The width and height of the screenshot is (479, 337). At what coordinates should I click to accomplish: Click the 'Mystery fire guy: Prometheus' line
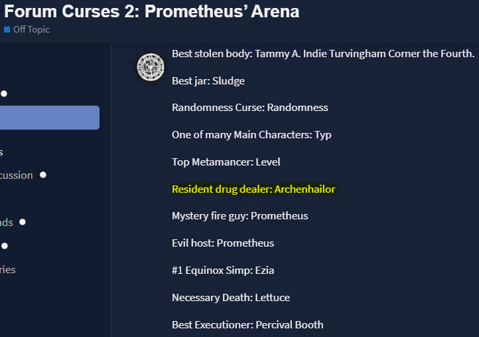coord(239,216)
